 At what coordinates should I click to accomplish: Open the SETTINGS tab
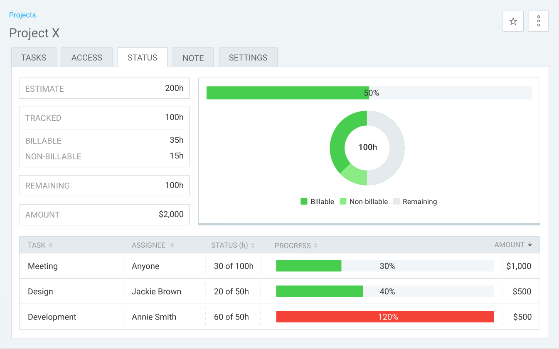[248, 57]
